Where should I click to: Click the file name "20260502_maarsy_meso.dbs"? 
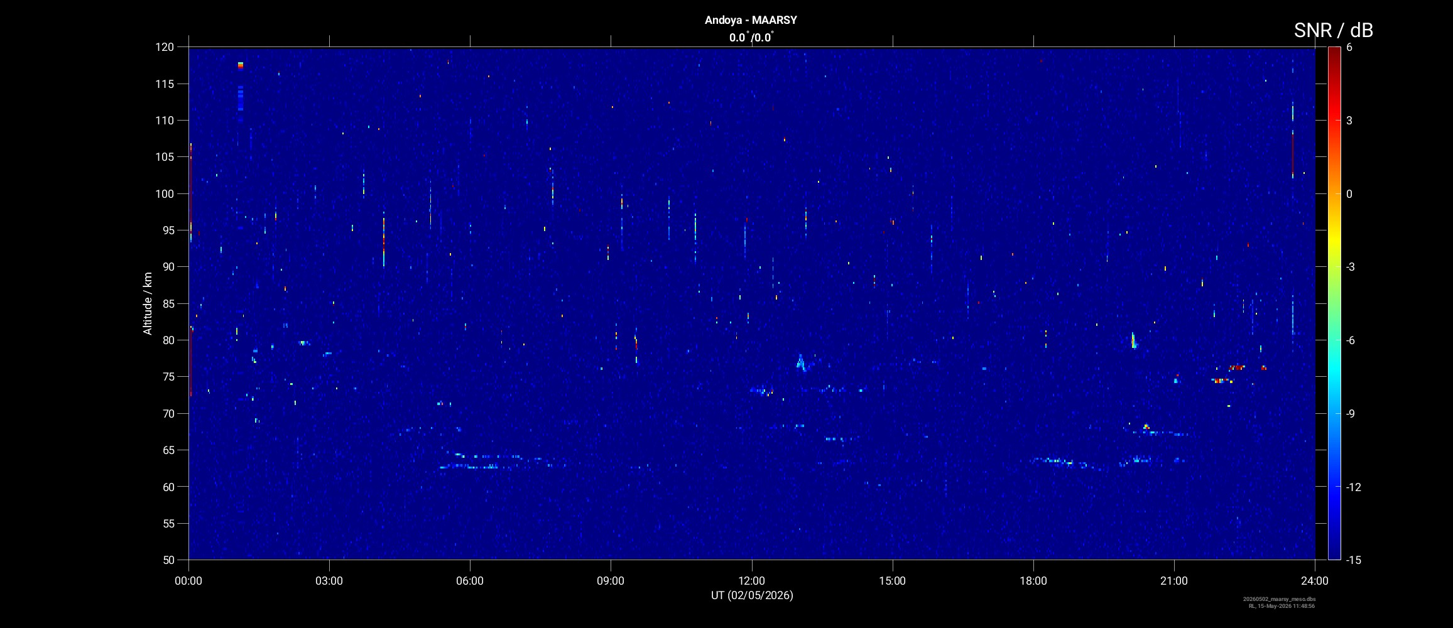(x=1279, y=600)
